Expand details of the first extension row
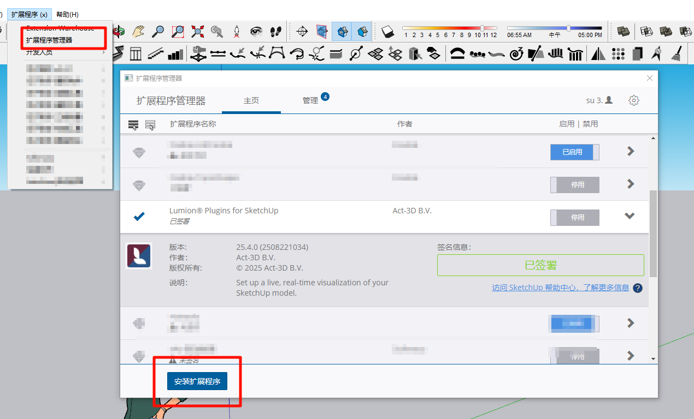694x419 pixels. tap(630, 151)
